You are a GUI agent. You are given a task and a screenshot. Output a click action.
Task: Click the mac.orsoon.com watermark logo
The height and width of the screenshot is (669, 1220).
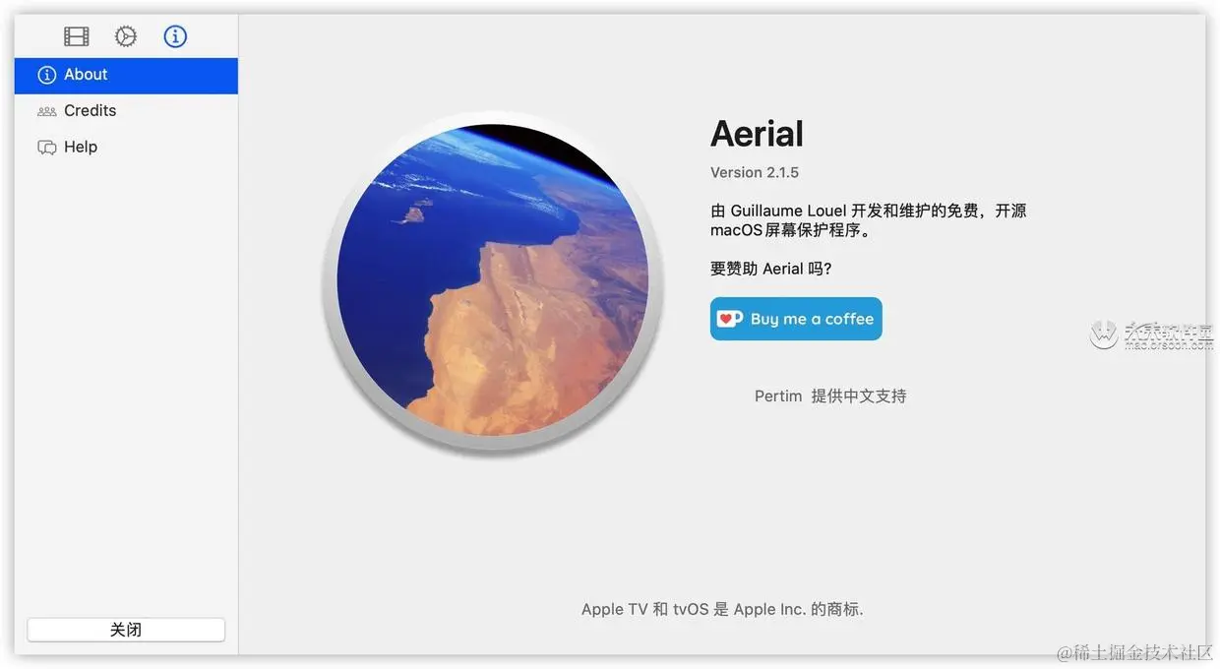[1151, 334]
